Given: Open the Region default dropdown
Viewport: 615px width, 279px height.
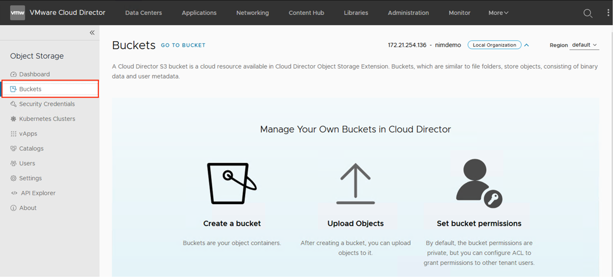Looking at the screenshot, I should point(584,45).
